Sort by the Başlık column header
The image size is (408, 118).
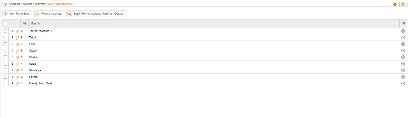pos(36,24)
